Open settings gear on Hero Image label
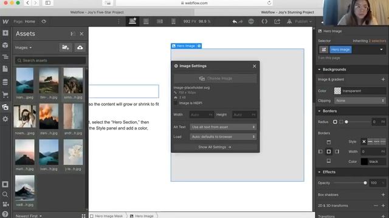The height and width of the screenshot is (218, 389). (x=199, y=46)
